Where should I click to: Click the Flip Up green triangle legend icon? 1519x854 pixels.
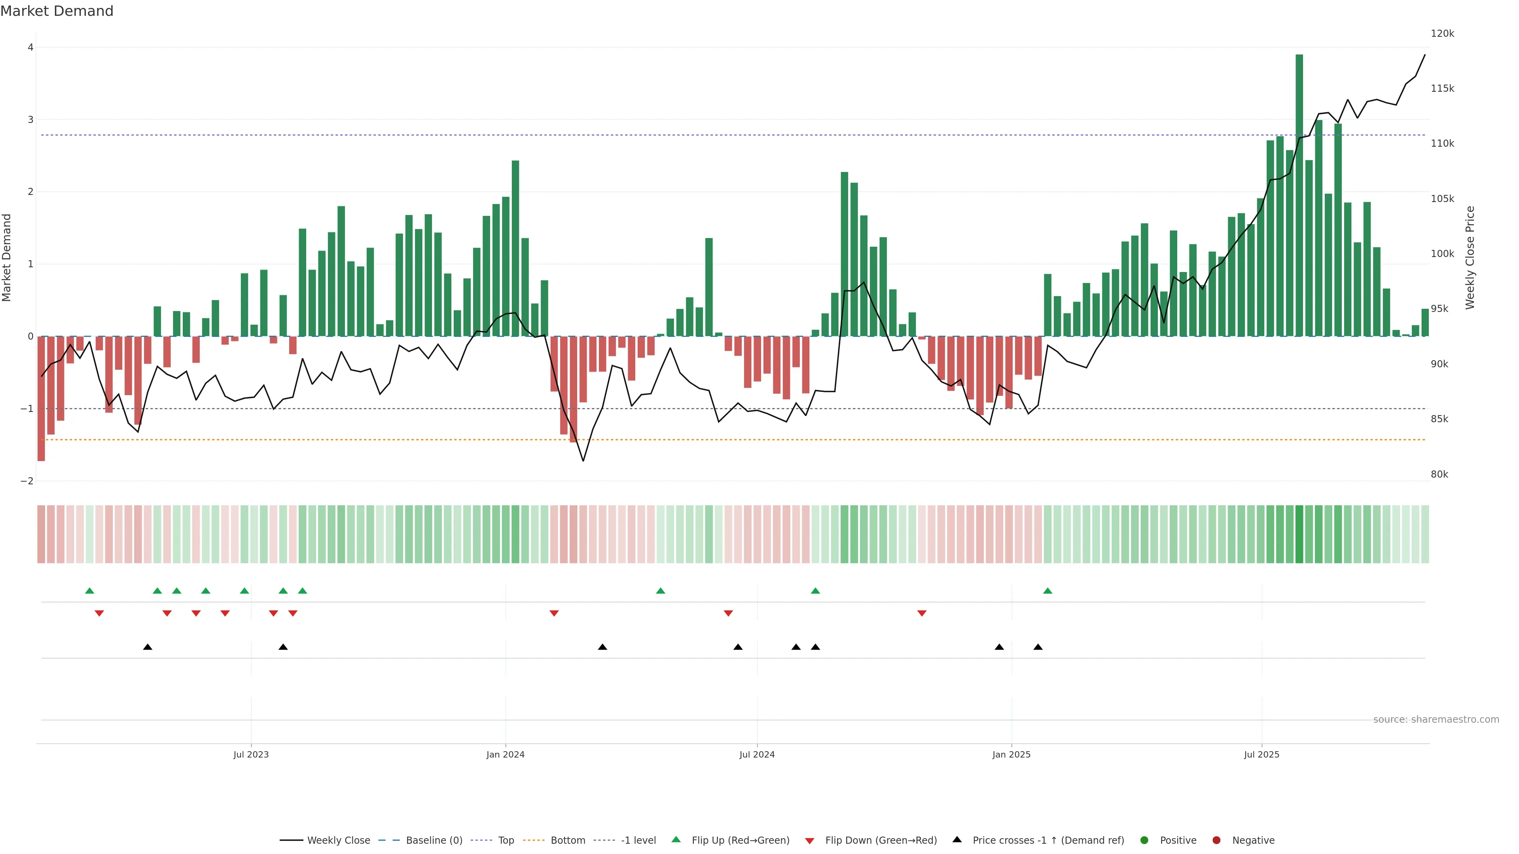click(x=676, y=839)
